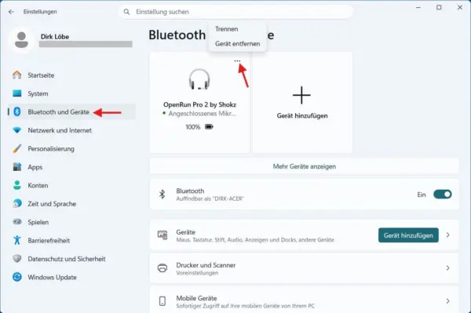Click the Windows Update sync icon

pos(17,277)
